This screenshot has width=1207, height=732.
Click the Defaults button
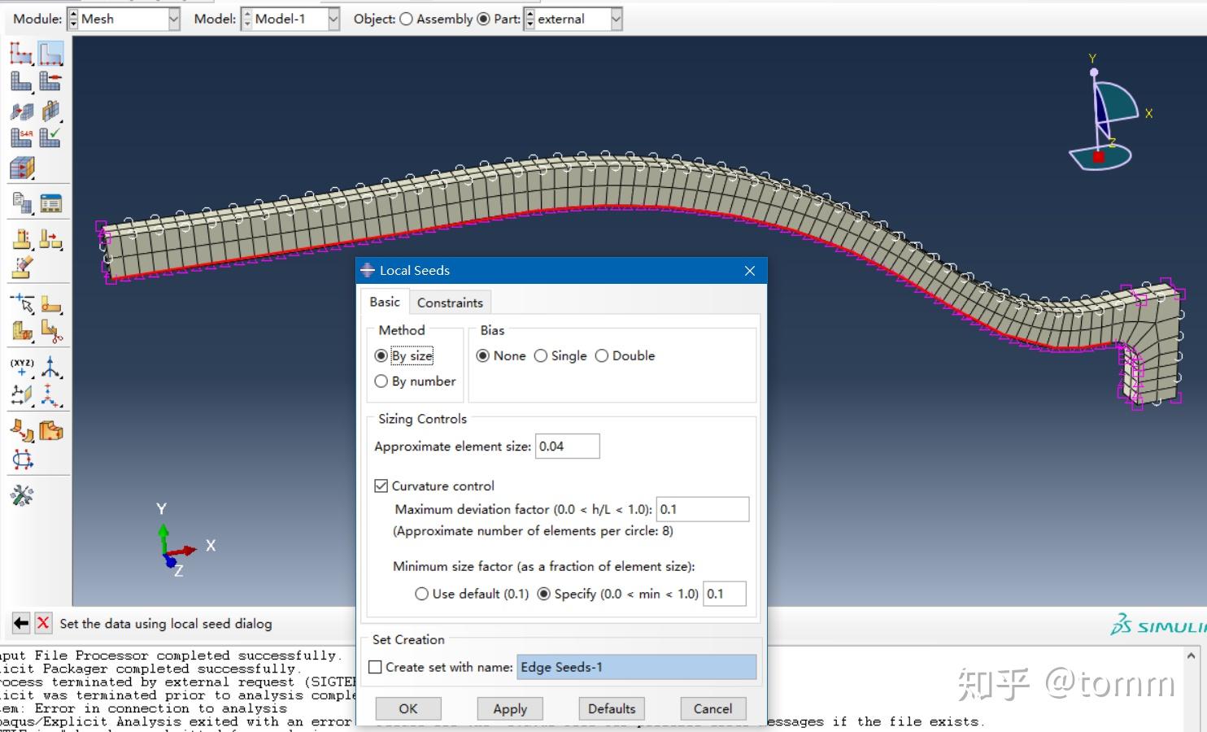(x=611, y=708)
